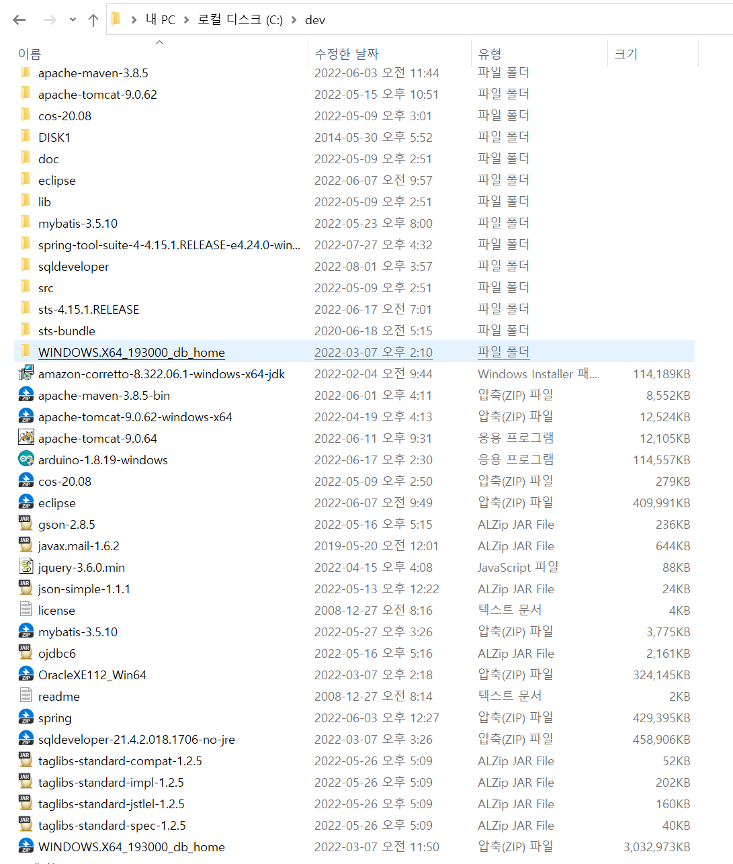The height and width of the screenshot is (864, 733).
Task: Select the cos-20.08 folder name
Action: pyautogui.click(x=64, y=116)
